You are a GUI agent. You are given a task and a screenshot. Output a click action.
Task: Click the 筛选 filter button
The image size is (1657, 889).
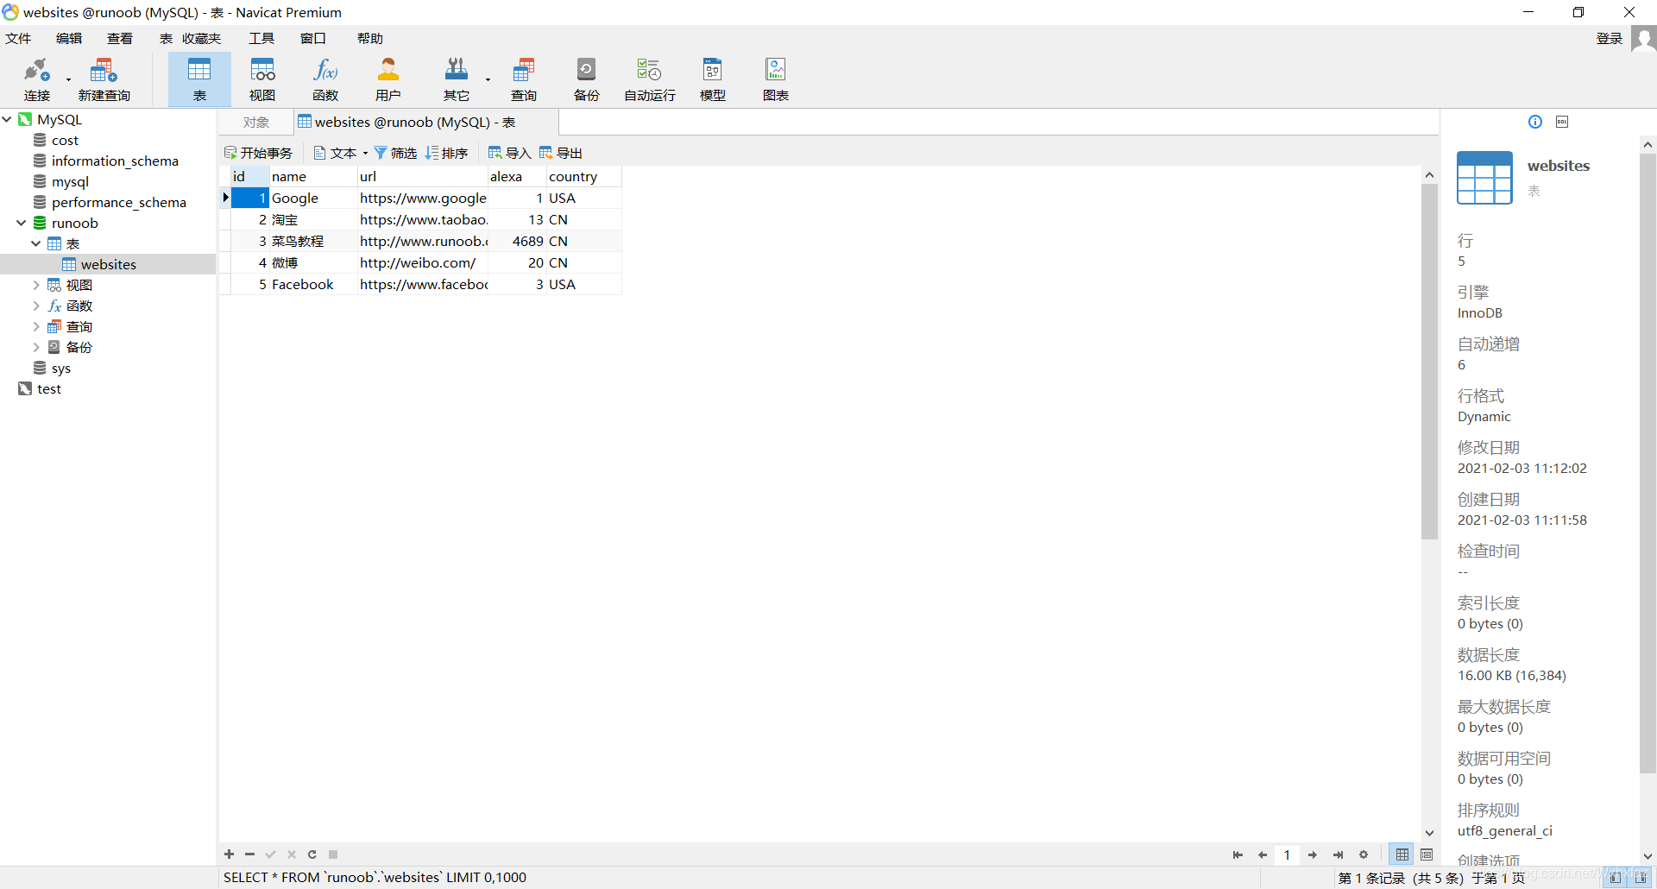point(395,153)
